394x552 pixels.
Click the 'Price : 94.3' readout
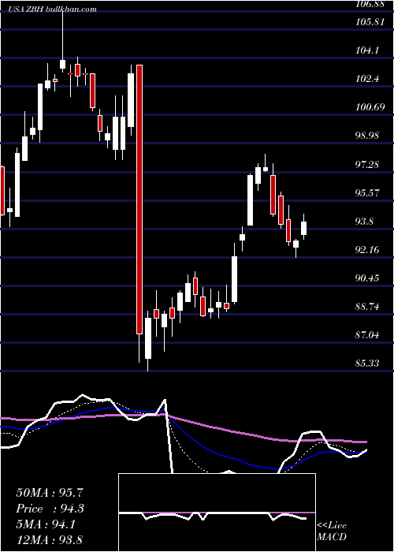click(50, 509)
